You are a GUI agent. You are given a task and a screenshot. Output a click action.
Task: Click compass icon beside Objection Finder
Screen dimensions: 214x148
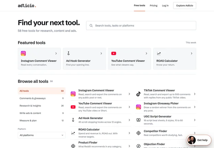click(138, 146)
